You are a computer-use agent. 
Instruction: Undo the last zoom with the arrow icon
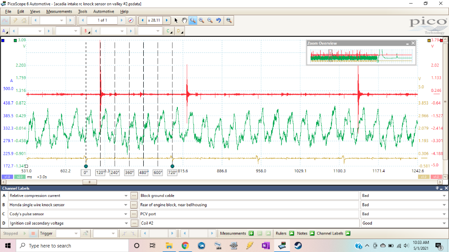click(x=219, y=20)
